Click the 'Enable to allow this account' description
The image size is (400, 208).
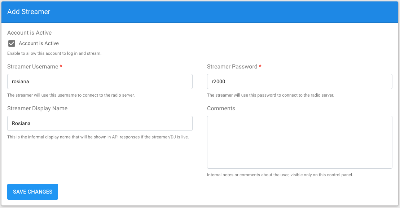[54, 53]
